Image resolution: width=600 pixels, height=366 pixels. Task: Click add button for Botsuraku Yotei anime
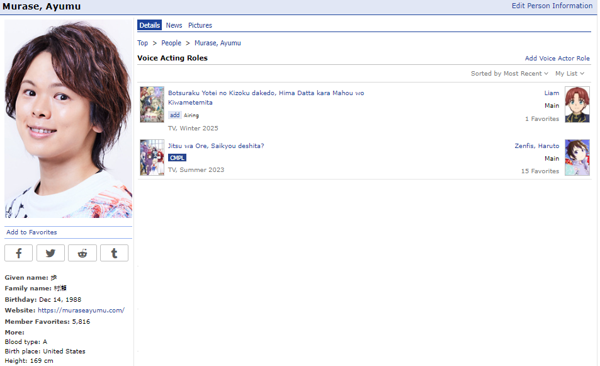174,115
